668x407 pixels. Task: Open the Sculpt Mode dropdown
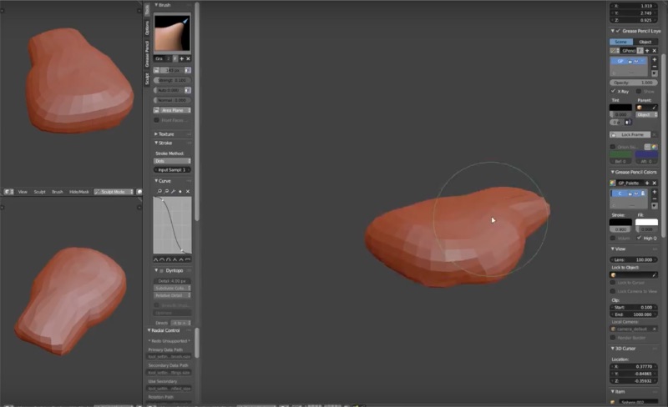tap(114, 192)
